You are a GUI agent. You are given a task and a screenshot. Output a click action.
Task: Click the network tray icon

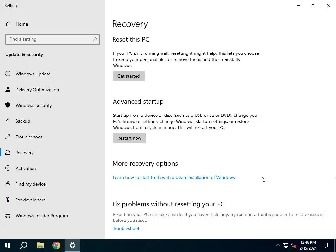point(286,245)
